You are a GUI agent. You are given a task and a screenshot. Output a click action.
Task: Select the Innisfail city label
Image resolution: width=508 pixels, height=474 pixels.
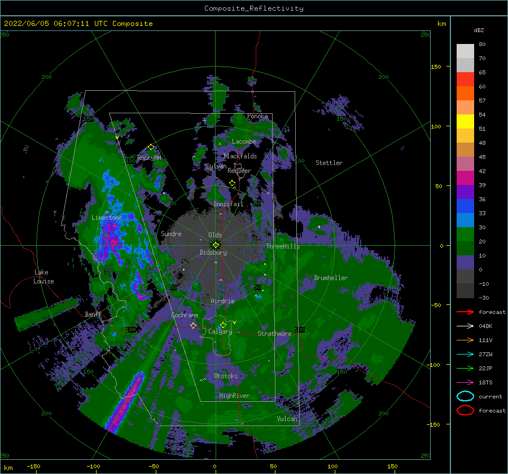[x=228, y=204]
